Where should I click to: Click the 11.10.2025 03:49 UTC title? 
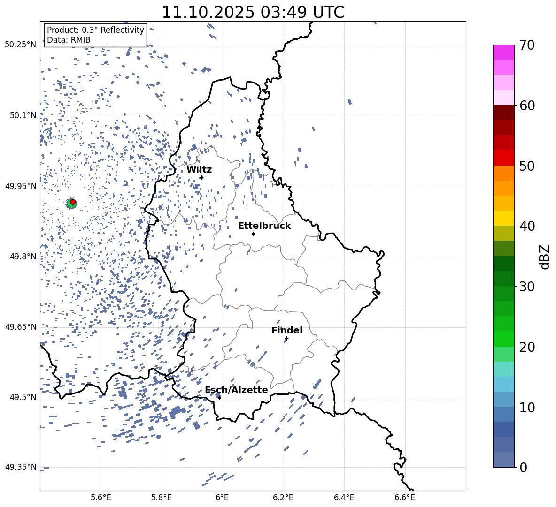(x=253, y=12)
